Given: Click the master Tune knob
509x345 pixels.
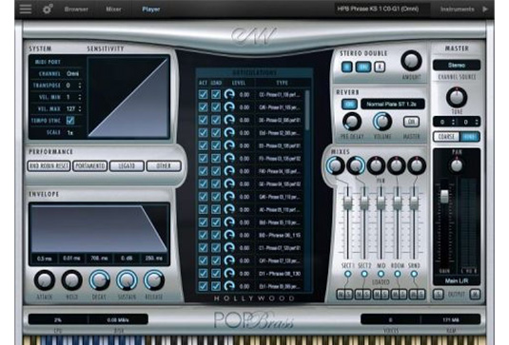Looking at the screenshot, I should point(457,97).
